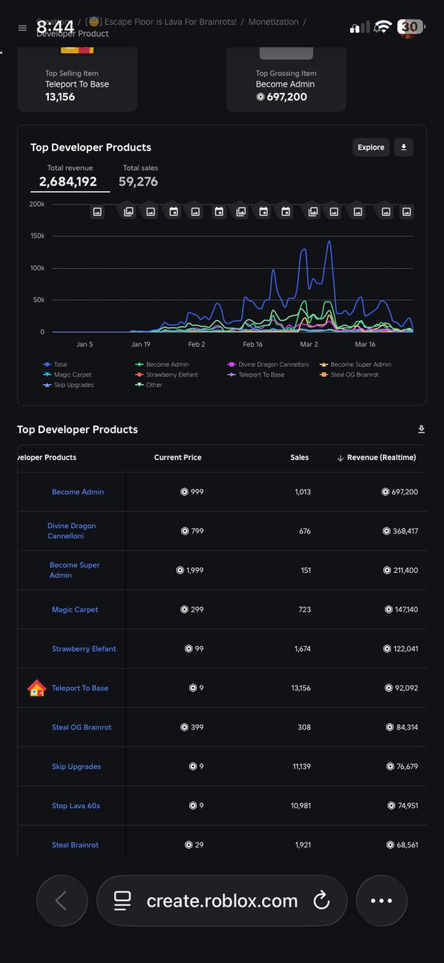
Task: Click the Sales column header
Action: pyautogui.click(x=300, y=457)
